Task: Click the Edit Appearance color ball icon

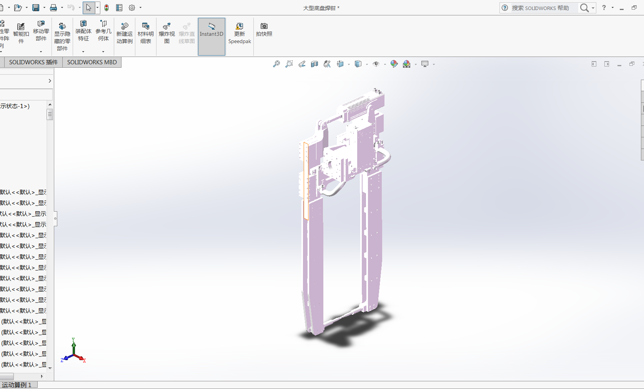Action: coord(394,64)
